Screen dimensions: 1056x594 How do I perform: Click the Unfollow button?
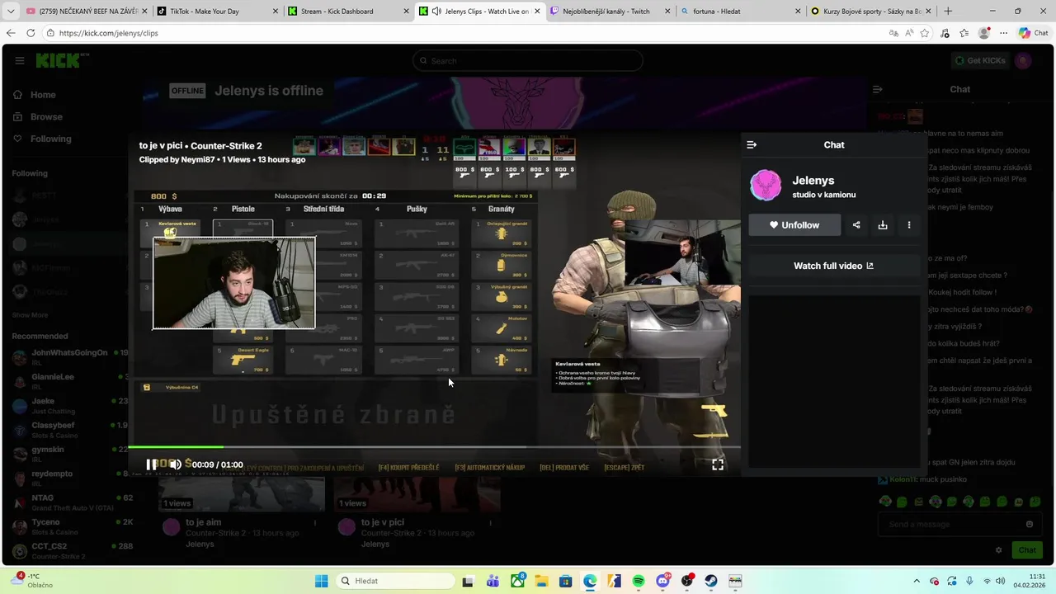[x=794, y=225]
